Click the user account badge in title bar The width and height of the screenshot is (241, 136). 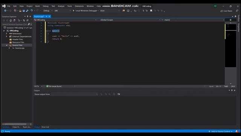(x=215, y=6)
